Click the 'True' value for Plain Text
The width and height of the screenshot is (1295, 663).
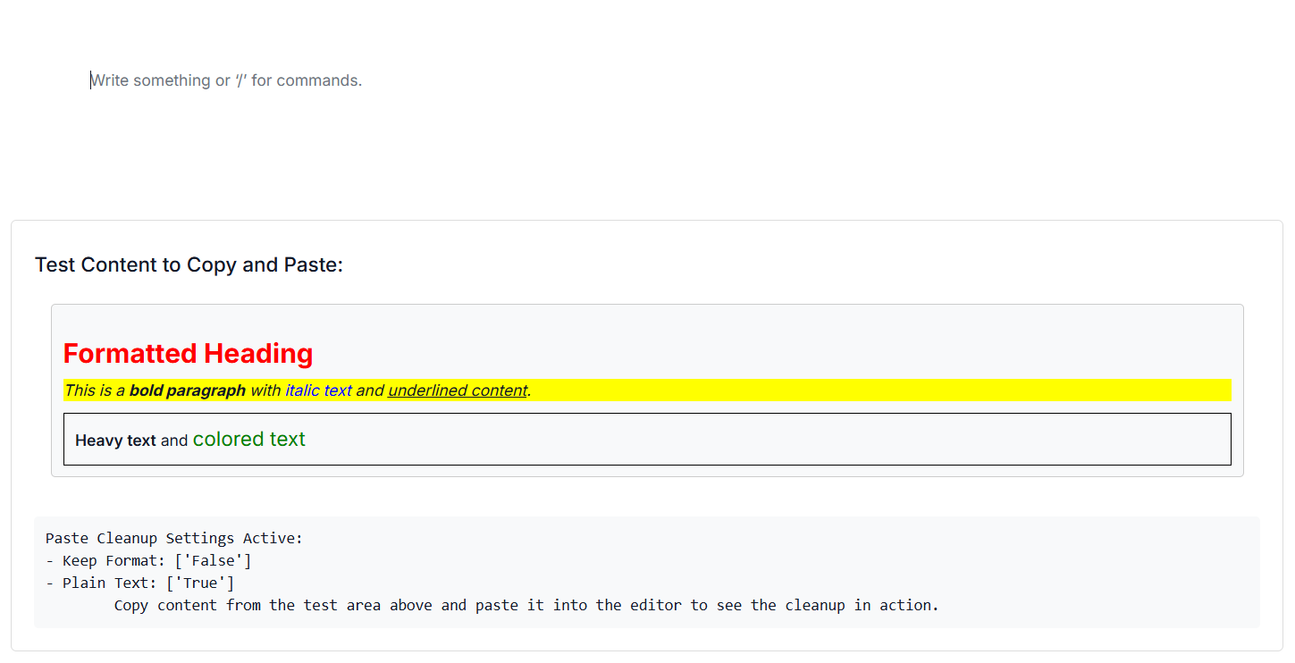coord(200,583)
